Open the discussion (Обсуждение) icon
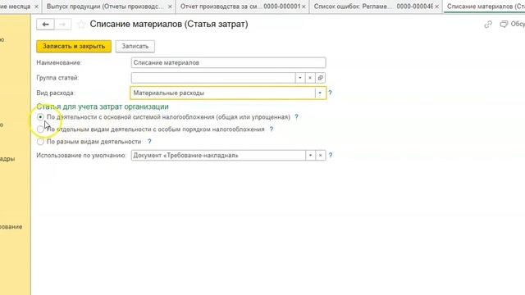The height and width of the screenshot is (295, 525). click(504, 24)
